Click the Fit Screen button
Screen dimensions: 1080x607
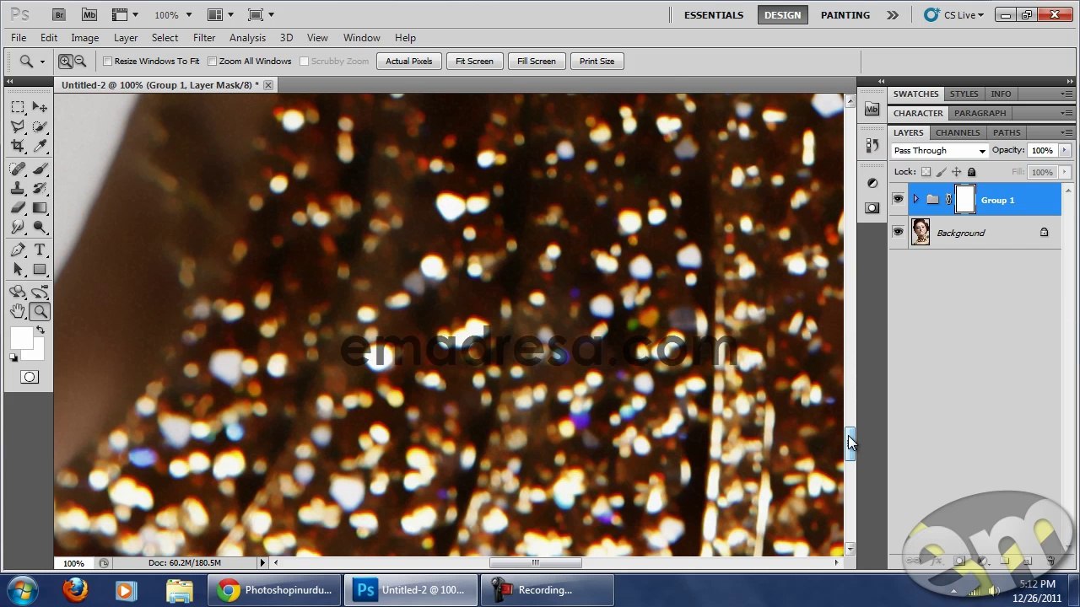click(x=474, y=61)
